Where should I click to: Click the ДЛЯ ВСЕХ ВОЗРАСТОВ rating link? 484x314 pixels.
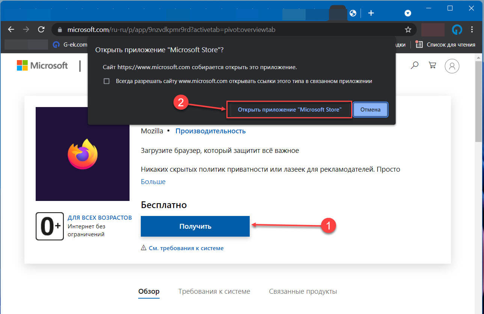(x=100, y=218)
